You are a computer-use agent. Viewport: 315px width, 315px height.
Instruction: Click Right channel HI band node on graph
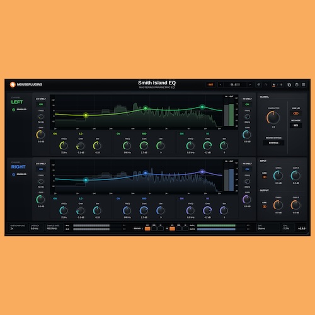click(x=202, y=172)
